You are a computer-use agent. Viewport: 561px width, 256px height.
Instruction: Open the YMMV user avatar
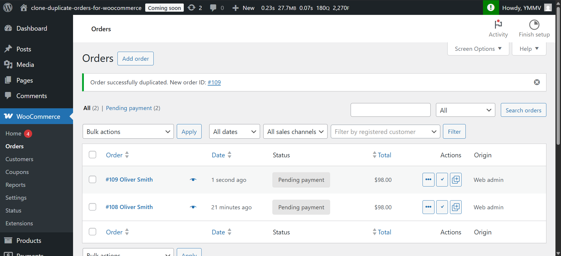coord(548,8)
